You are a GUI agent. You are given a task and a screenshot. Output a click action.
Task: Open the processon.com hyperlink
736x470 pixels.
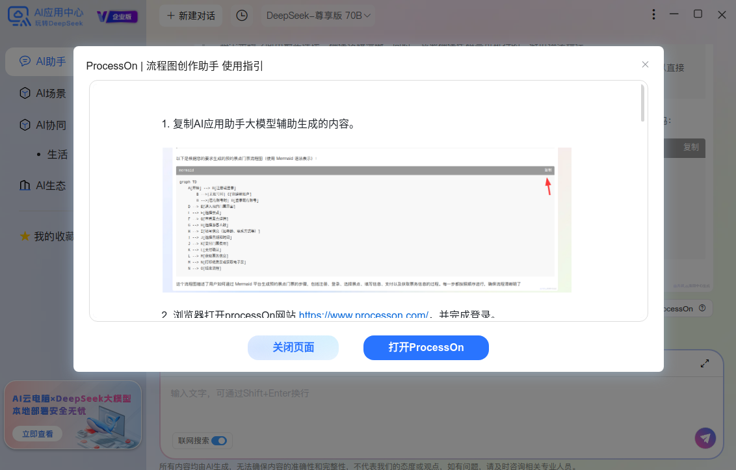363,315
